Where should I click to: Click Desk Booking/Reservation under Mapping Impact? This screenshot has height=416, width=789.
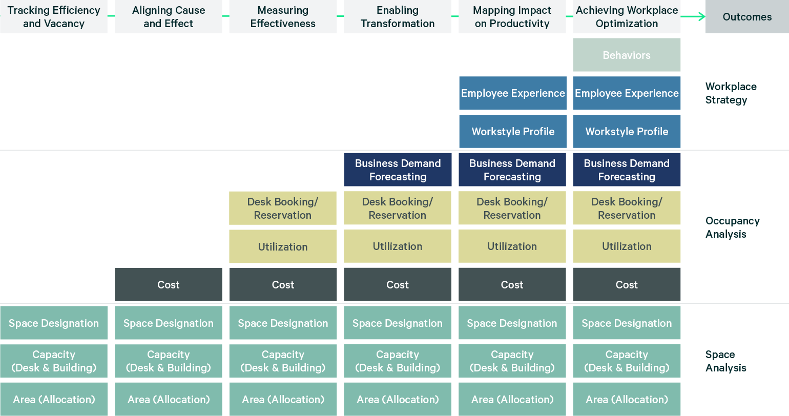click(x=512, y=208)
